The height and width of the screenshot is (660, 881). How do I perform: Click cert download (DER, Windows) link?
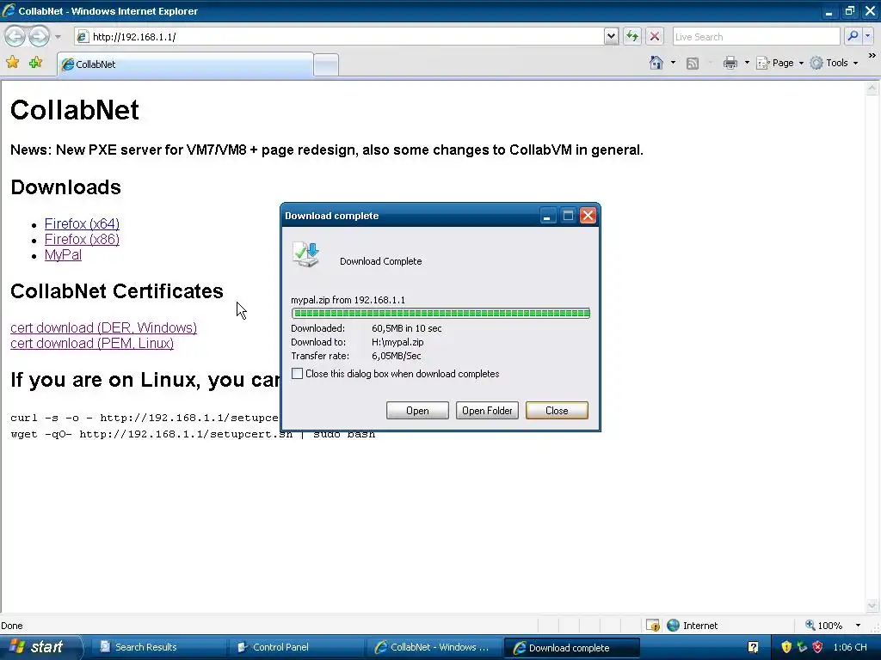[103, 327]
